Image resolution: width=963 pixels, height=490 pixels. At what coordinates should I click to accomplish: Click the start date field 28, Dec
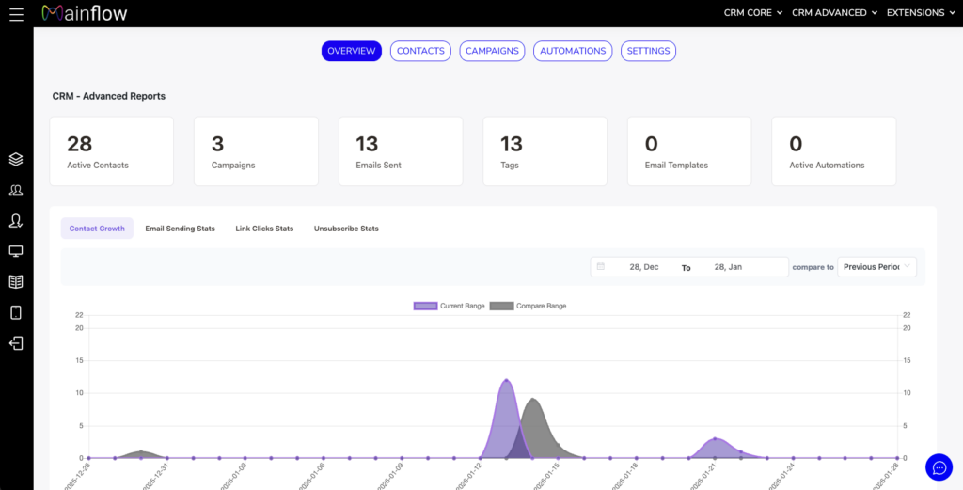click(643, 267)
